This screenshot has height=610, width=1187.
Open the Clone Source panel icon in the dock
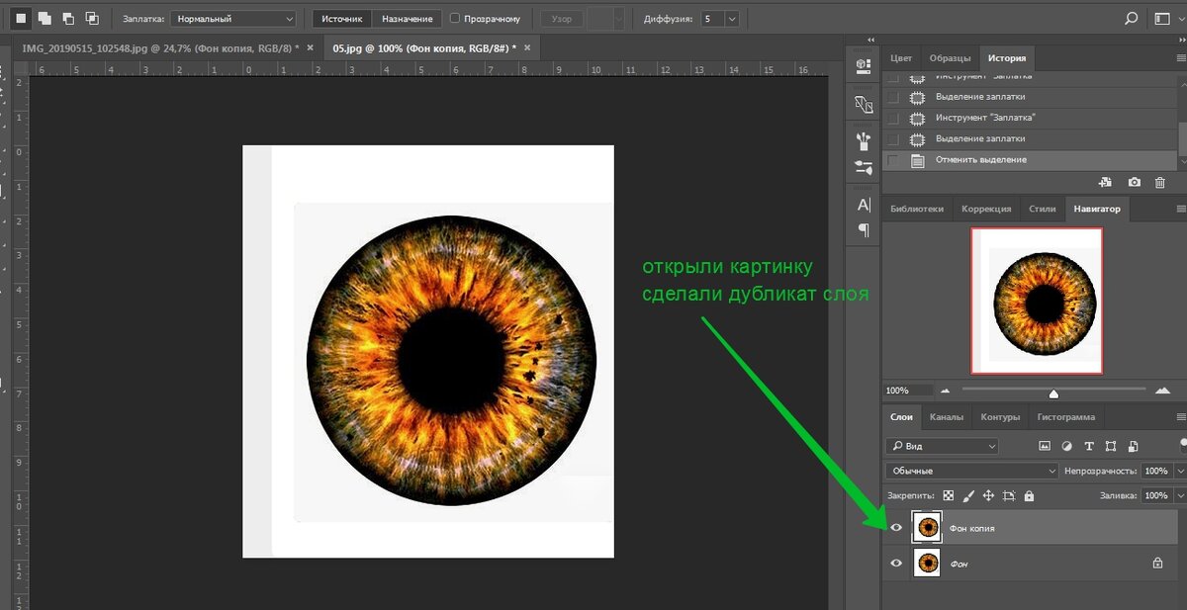[x=863, y=103]
